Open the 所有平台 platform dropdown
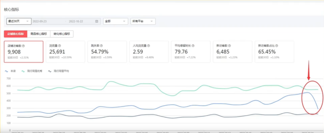The image size is (324, 133). (143, 21)
